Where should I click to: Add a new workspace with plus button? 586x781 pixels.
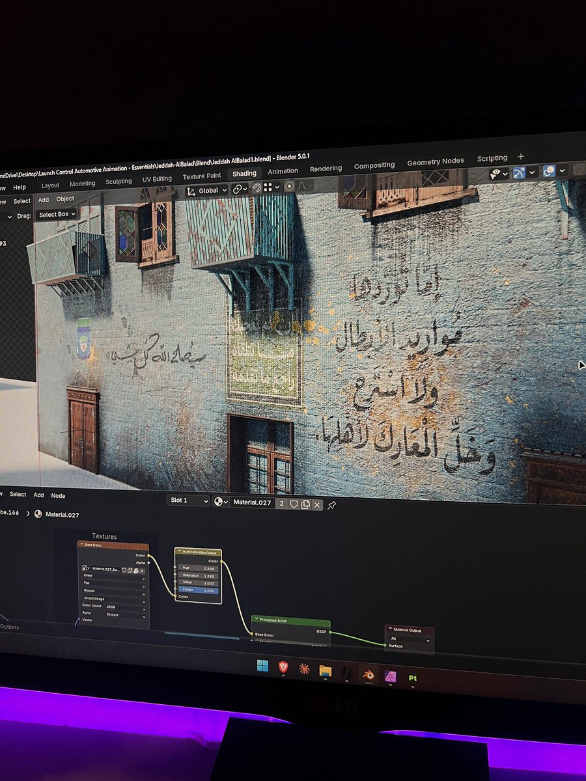pyautogui.click(x=520, y=156)
